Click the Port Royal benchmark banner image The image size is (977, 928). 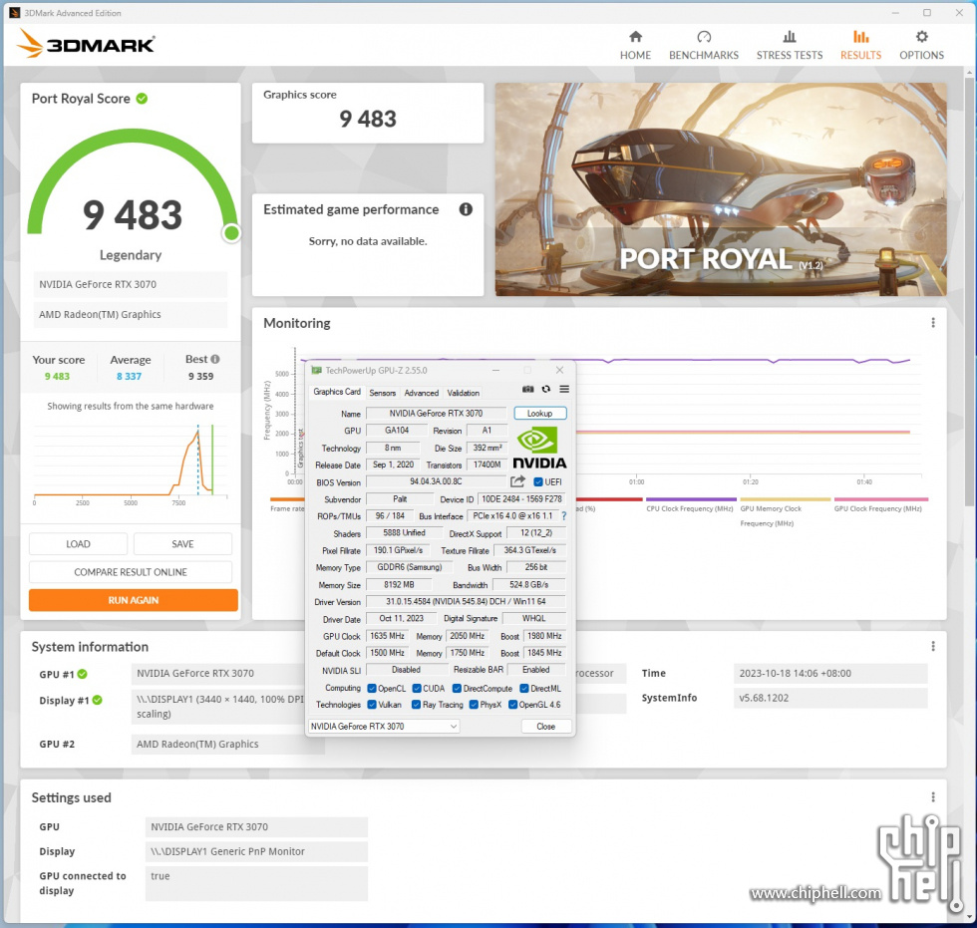[x=721, y=189]
